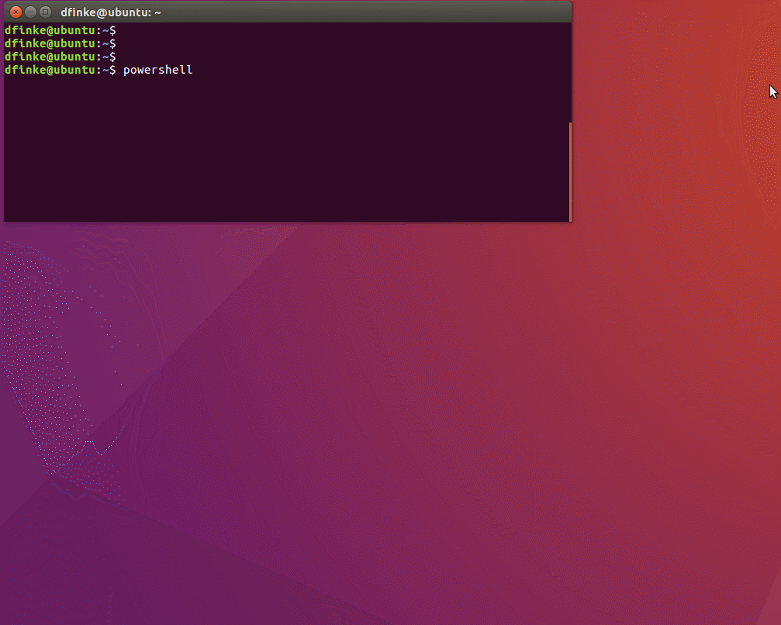Click the orange terminal scrollbar

coord(570,172)
